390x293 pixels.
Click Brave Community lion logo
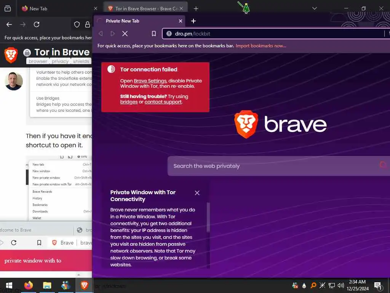[11, 55]
